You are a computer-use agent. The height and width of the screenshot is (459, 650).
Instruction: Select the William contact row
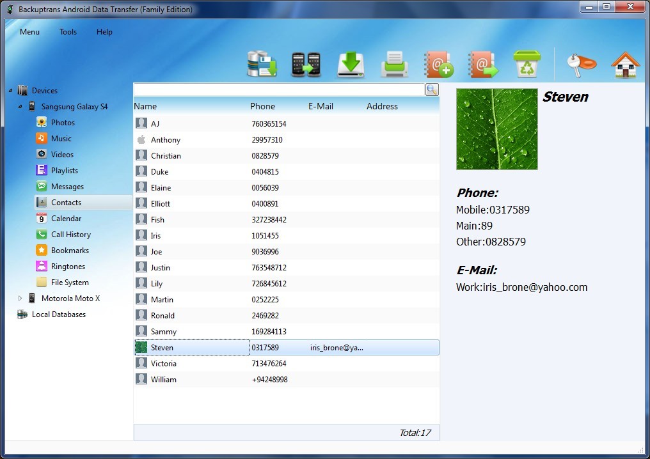coord(287,380)
